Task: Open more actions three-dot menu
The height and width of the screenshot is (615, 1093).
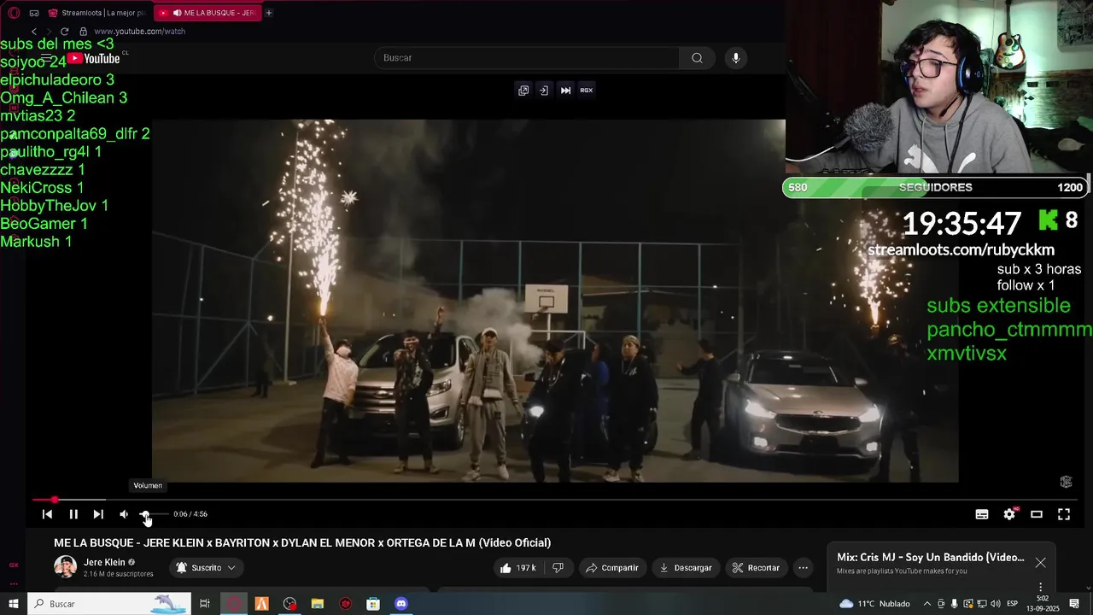Action: coord(803,568)
